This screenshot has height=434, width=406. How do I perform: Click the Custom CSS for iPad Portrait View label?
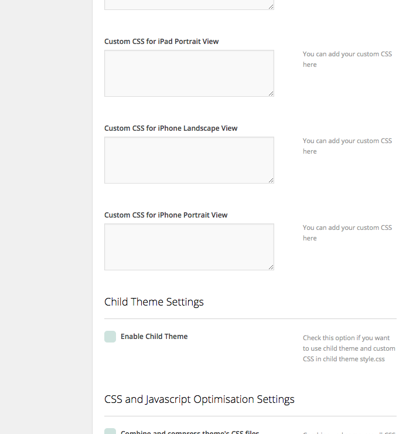pyautogui.click(x=162, y=42)
